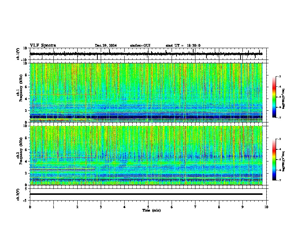The image size is (300, 232).
Task: Click the 7 minute tick label on time axis
Action: pyautogui.click(x=195, y=207)
